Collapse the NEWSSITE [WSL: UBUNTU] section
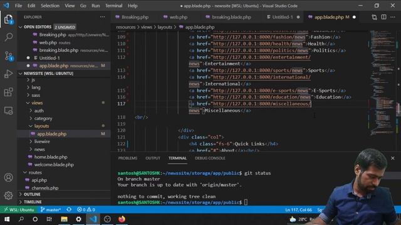Image resolution: width=401 pixels, height=225 pixels. tap(64, 74)
